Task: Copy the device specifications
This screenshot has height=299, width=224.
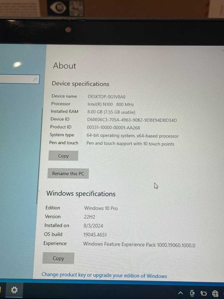Action: click(x=63, y=156)
